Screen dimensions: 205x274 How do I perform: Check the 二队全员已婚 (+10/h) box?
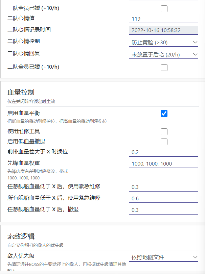point(164,67)
